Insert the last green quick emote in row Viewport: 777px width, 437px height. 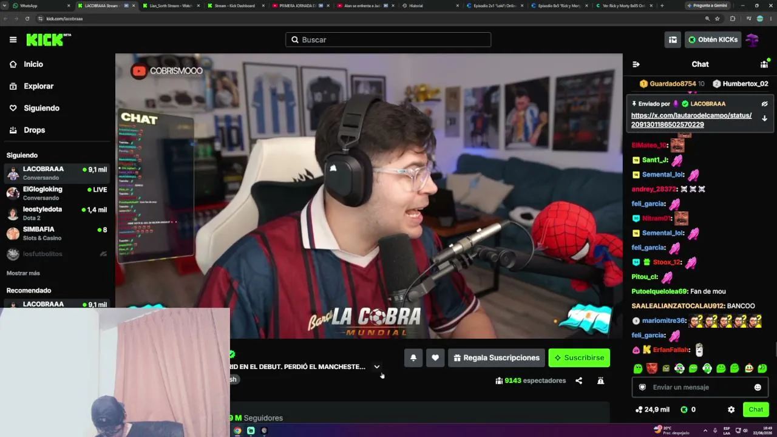click(762, 368)
